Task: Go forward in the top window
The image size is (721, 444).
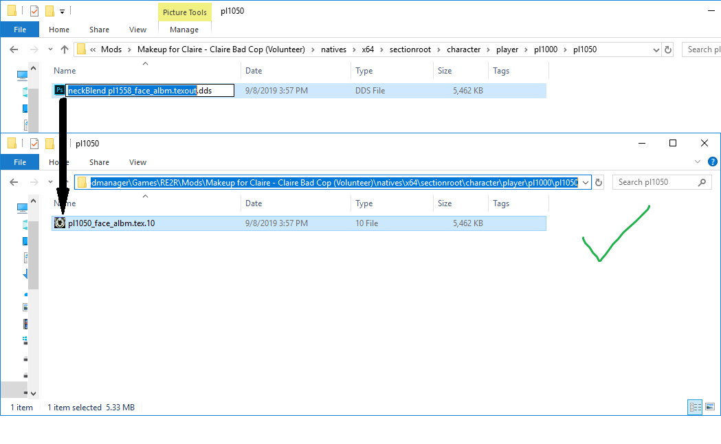Action: (34, 49)
